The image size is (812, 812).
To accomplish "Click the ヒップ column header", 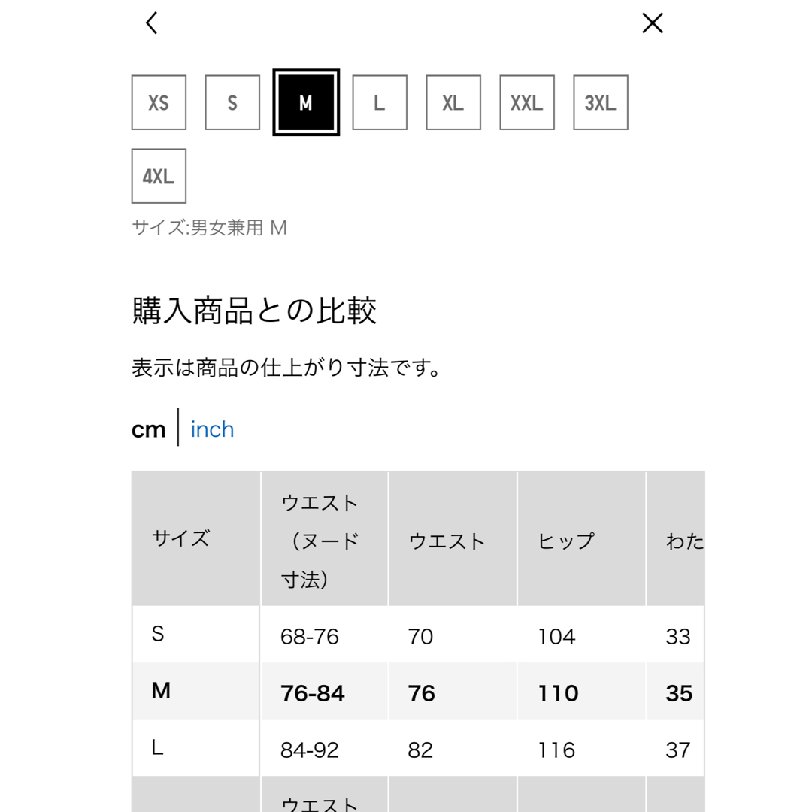I will coord(581,538).
